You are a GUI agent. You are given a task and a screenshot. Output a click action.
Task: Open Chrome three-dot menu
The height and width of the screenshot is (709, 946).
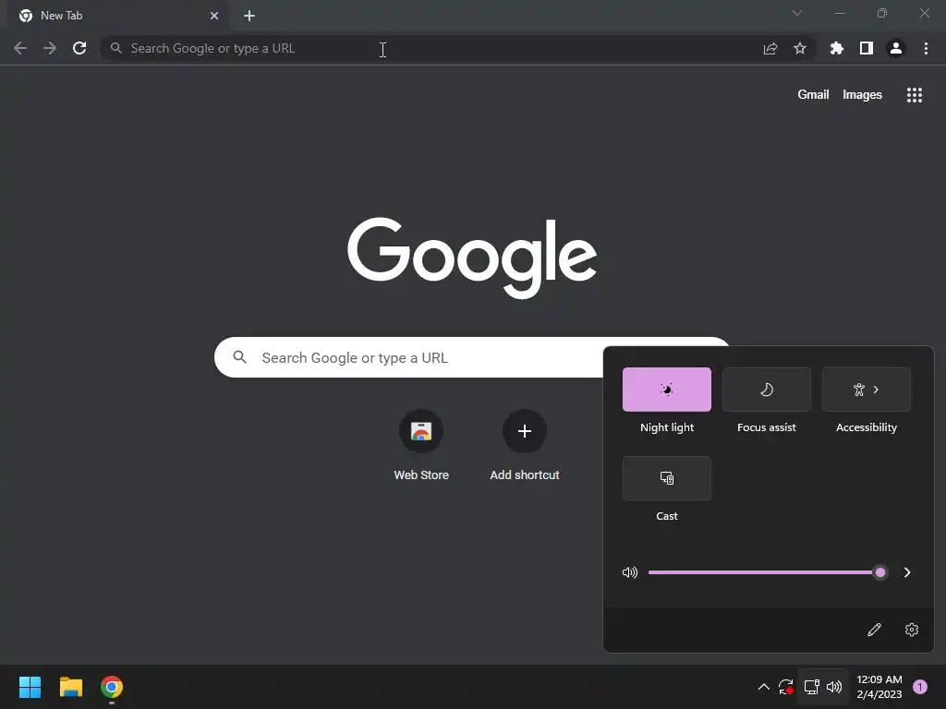926,48
